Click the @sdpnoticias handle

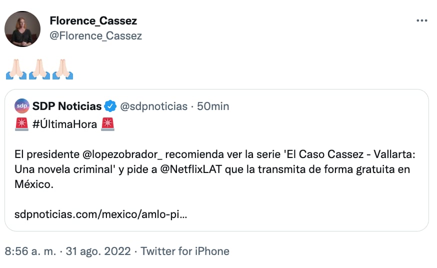(154, 106)
